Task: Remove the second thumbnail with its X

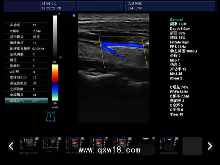Action: point(60,139)
